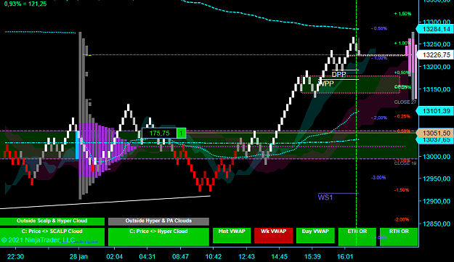454x262 pixels.
Task: Click the DPP pivot label
Action: pos(339,75)
